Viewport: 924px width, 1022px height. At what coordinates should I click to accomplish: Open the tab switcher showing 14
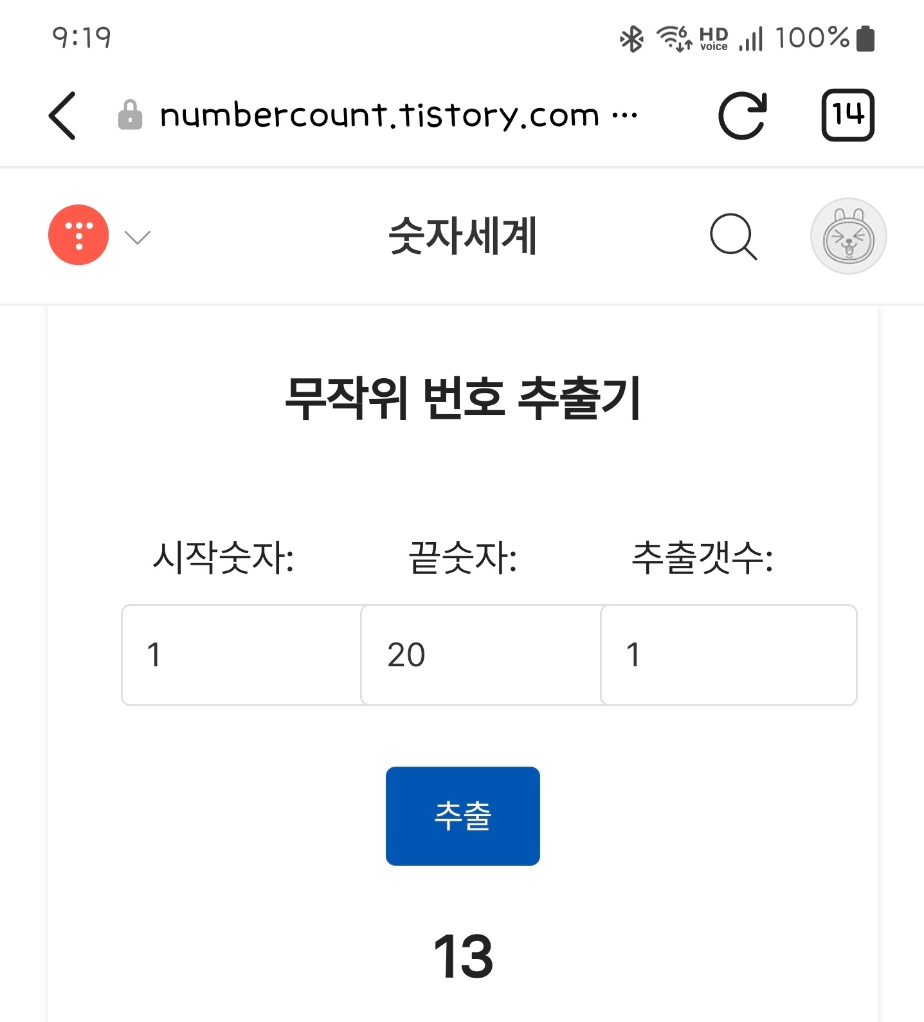847,116
